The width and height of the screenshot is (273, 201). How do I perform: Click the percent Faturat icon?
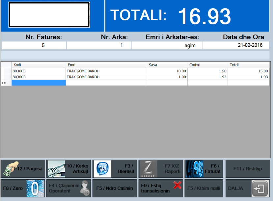pyautogui.click(x=195, y=169)
